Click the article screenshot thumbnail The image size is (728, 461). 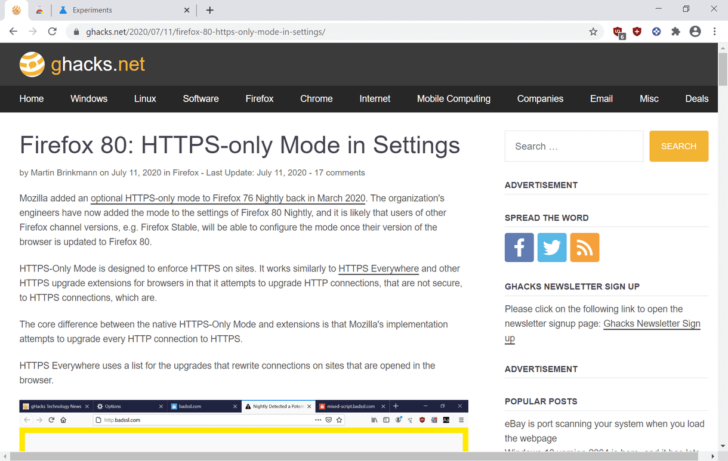pos(243,426)
